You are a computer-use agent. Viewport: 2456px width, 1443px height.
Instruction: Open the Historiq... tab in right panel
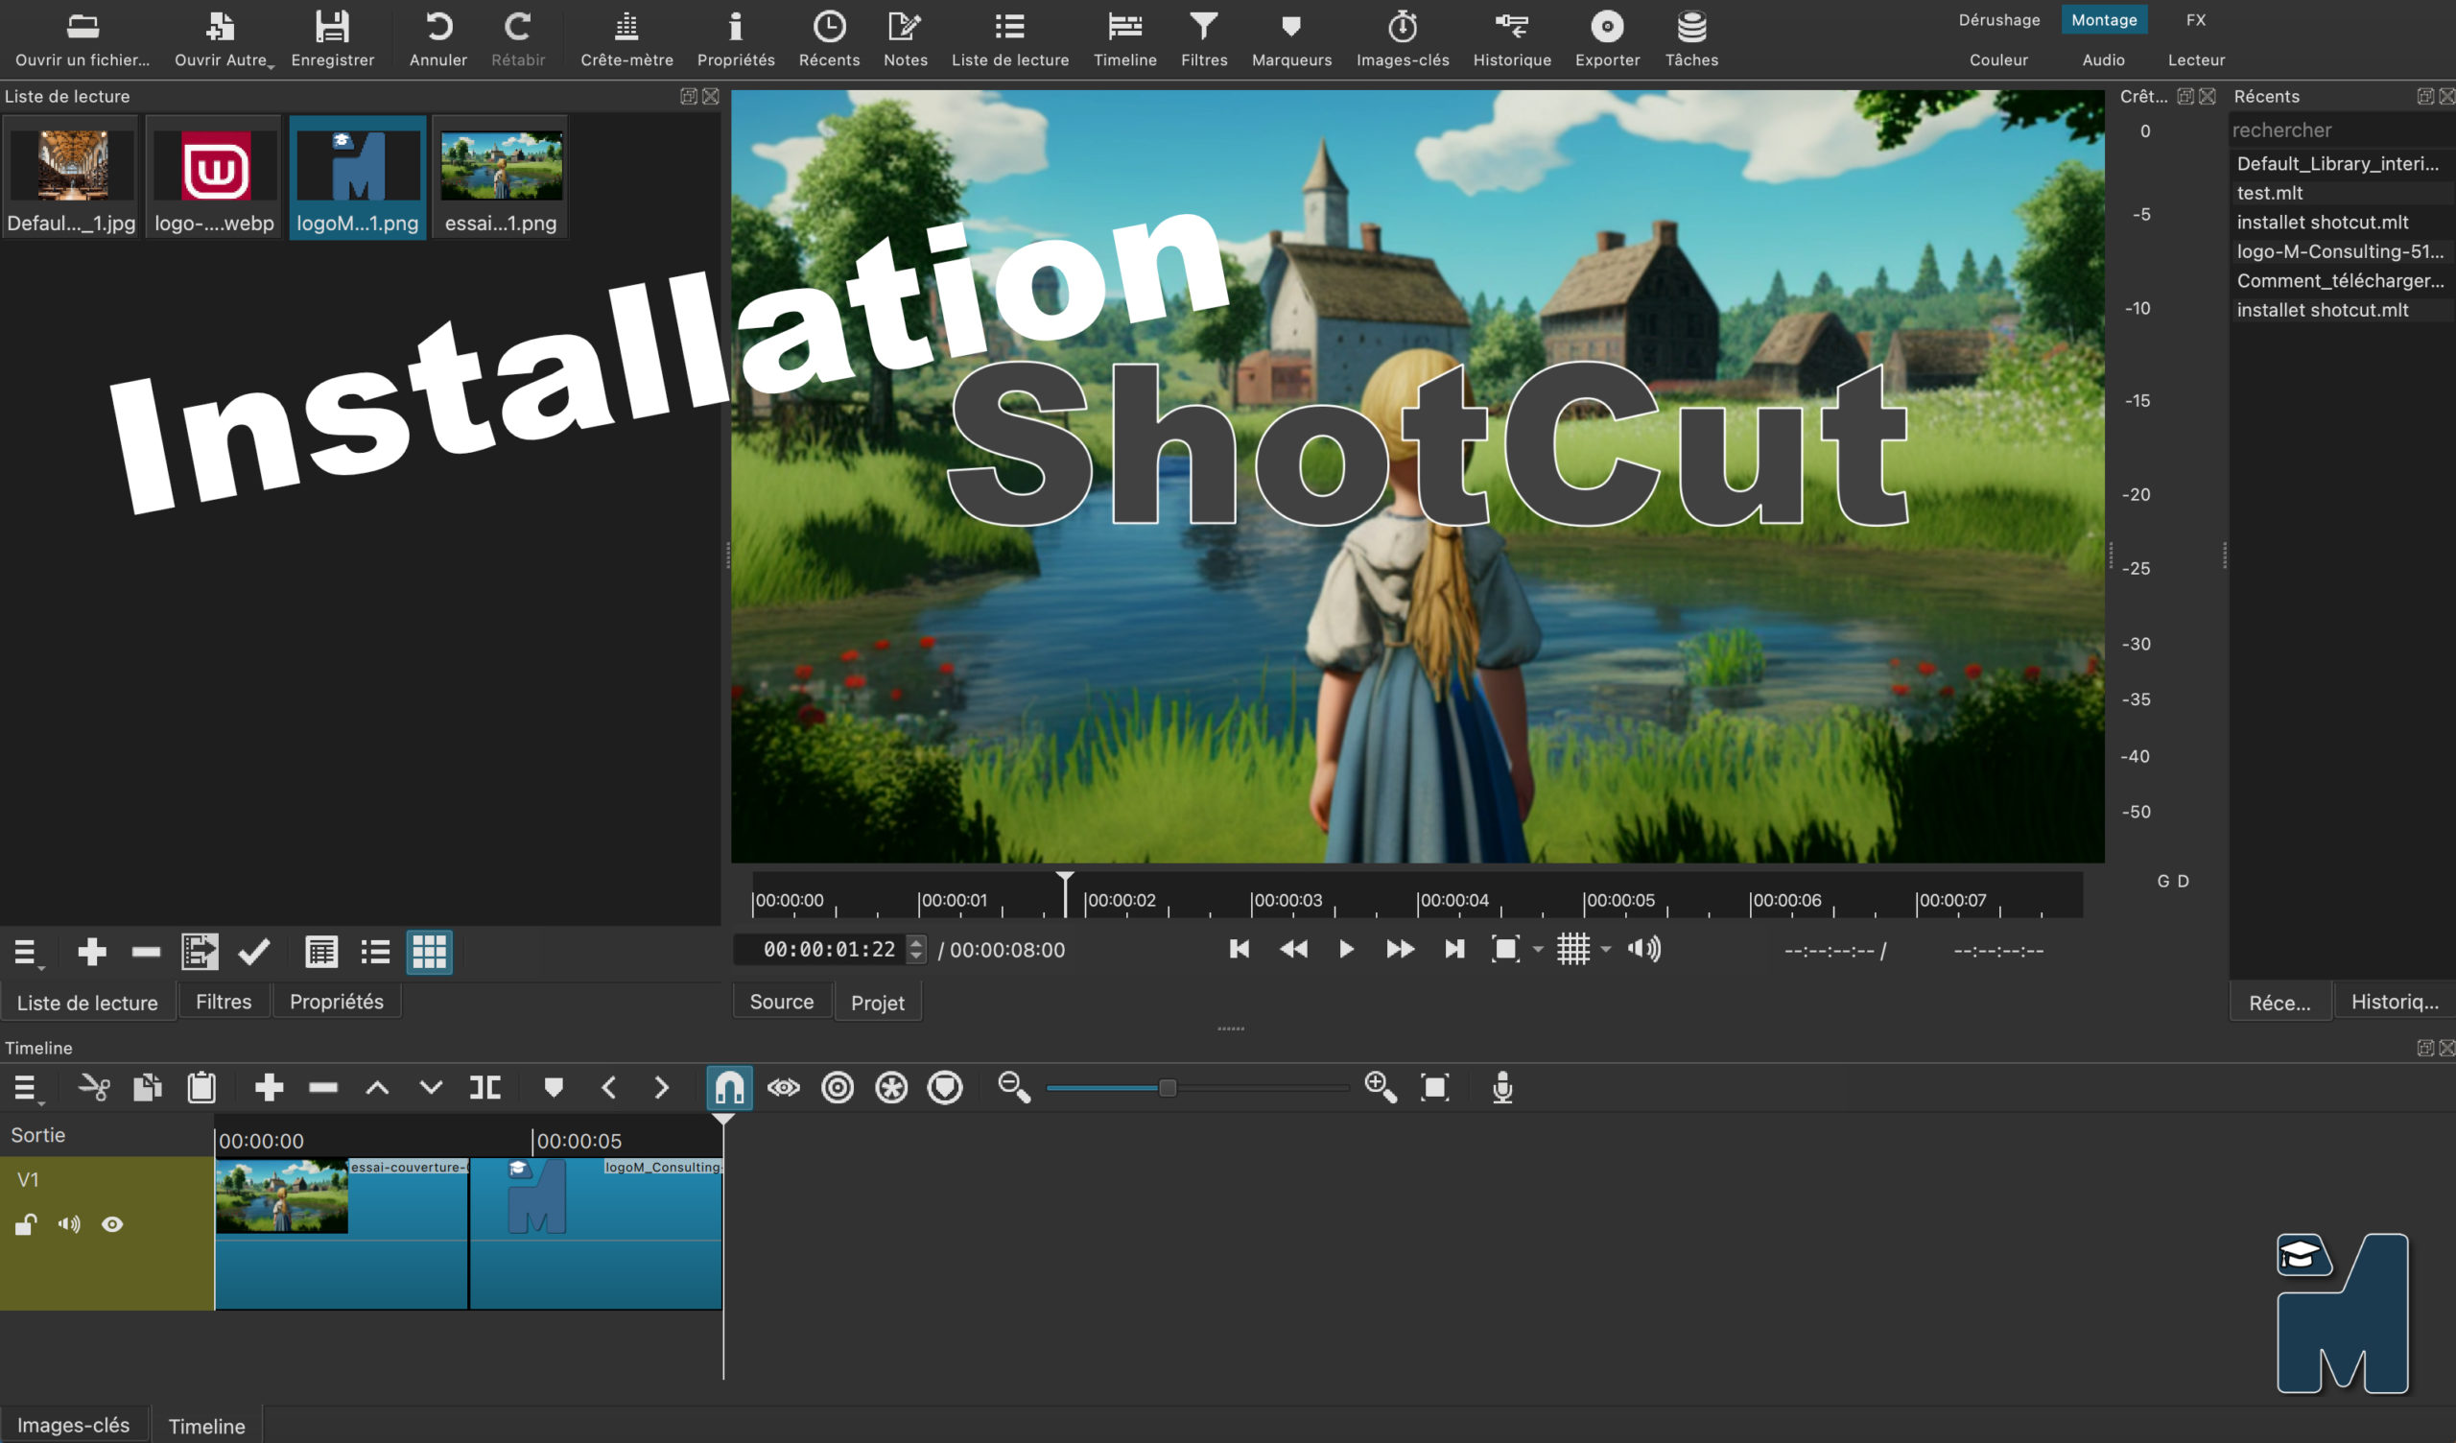2395,1002
